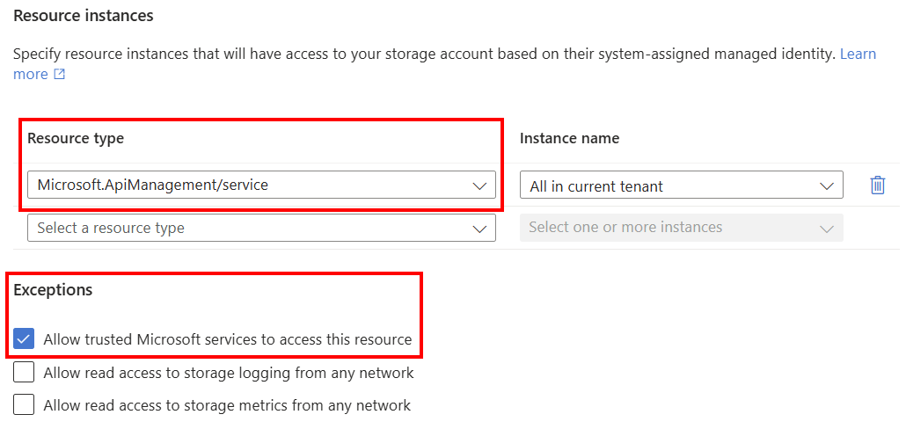Screen dimensions: 906x429
Task: Tick the storage metrics read access checkbox
Action: point(25,405)
